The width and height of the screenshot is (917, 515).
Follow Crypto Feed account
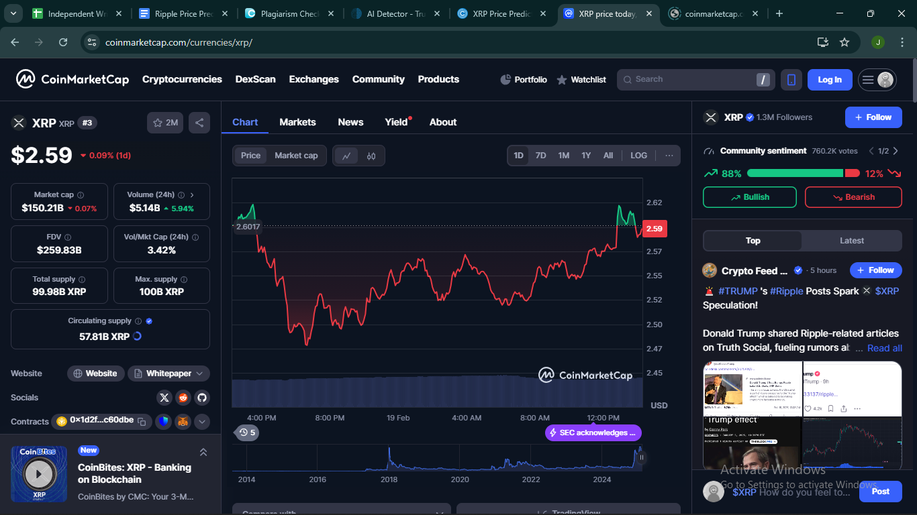(876, 270)
